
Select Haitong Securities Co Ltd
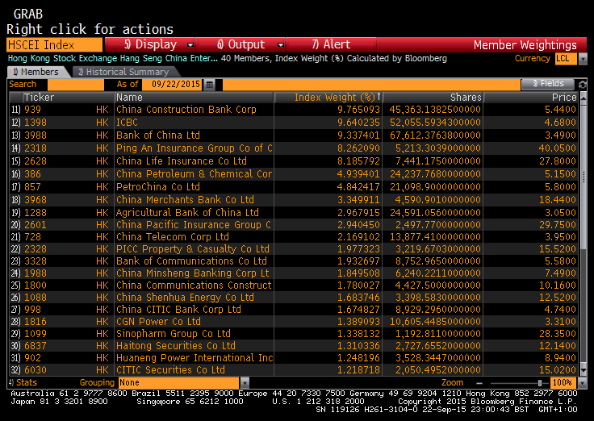click(x=175, y=346)
